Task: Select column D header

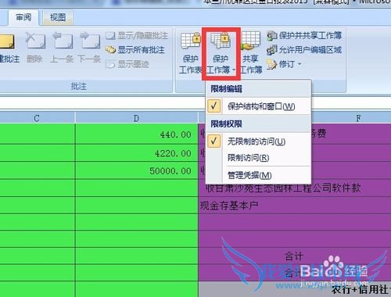Action: (x=136, y=118)
